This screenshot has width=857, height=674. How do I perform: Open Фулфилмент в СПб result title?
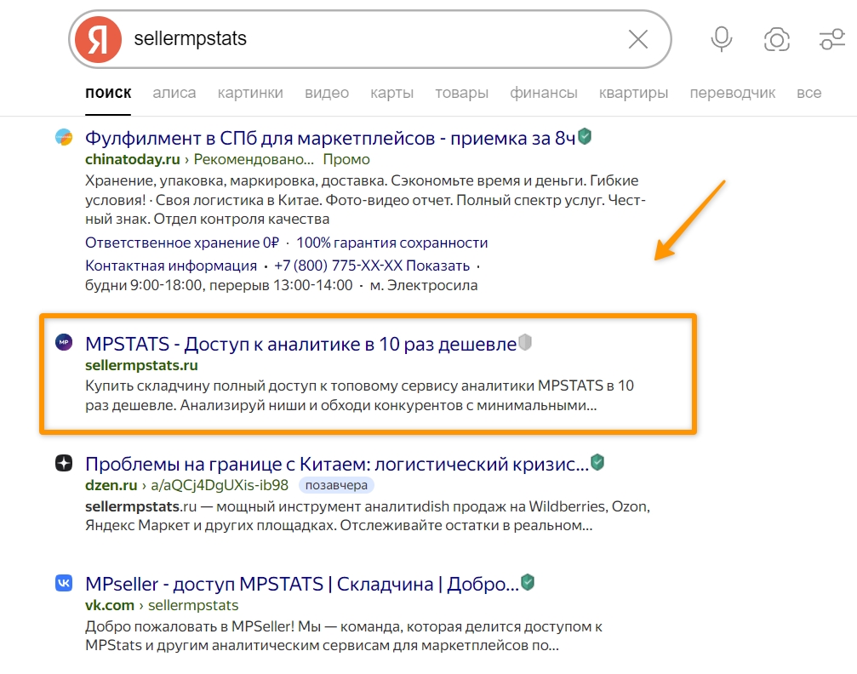pyautogui.click(x=330, y=138)
